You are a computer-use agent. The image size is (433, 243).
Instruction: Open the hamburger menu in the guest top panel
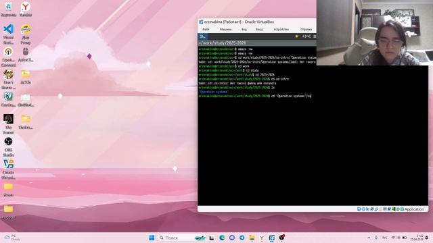click(x=315, y=36)
